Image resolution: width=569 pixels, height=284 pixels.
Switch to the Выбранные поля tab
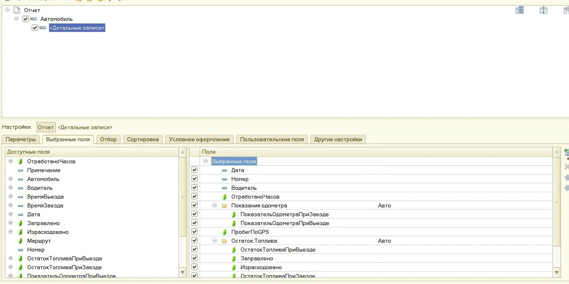68,139
